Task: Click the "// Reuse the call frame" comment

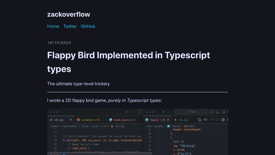Action: 83,144
